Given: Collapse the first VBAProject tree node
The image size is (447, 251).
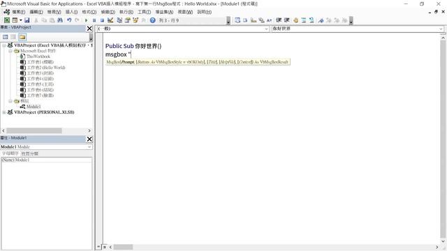Looking at the screenshot, I should [4, 45].
